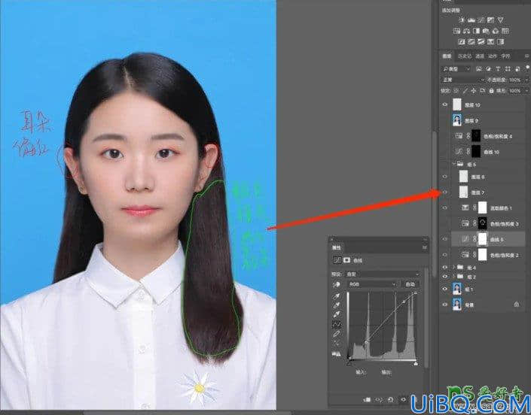Add a Channel Mixer adjustment
Image resolution: width=531 pixels, height=415 pixels.
[496, 31]
